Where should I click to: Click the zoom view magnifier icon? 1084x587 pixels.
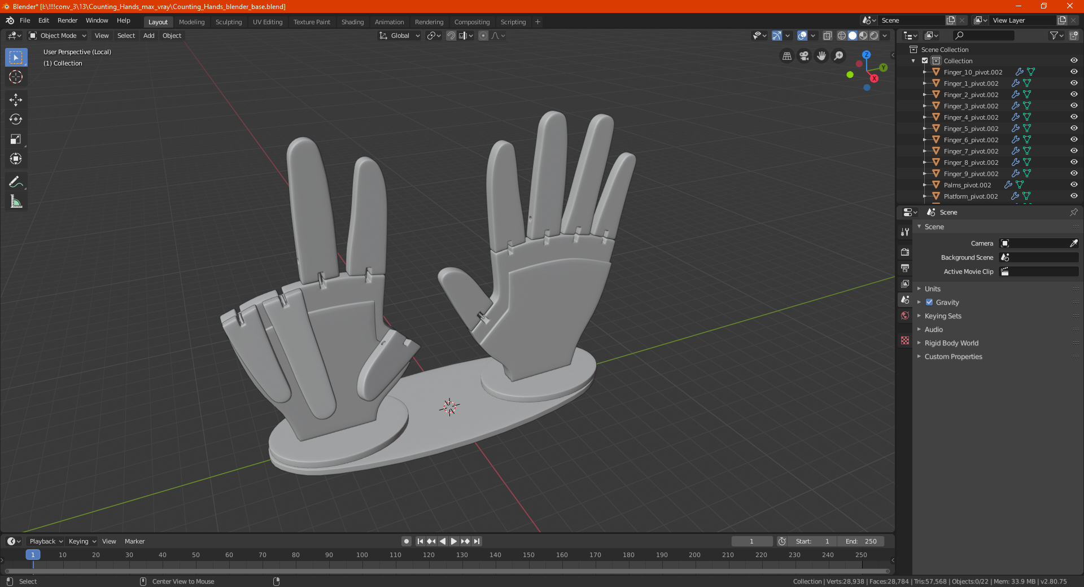[x=839, y=56]
